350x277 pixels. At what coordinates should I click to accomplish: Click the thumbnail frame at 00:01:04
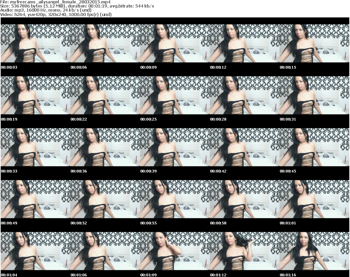pos(36,251)
